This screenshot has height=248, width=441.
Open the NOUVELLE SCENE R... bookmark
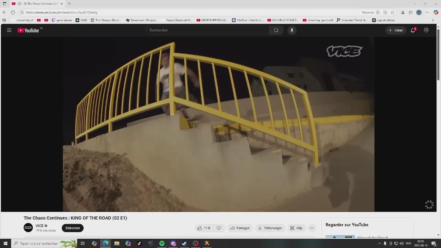point(283,20)
